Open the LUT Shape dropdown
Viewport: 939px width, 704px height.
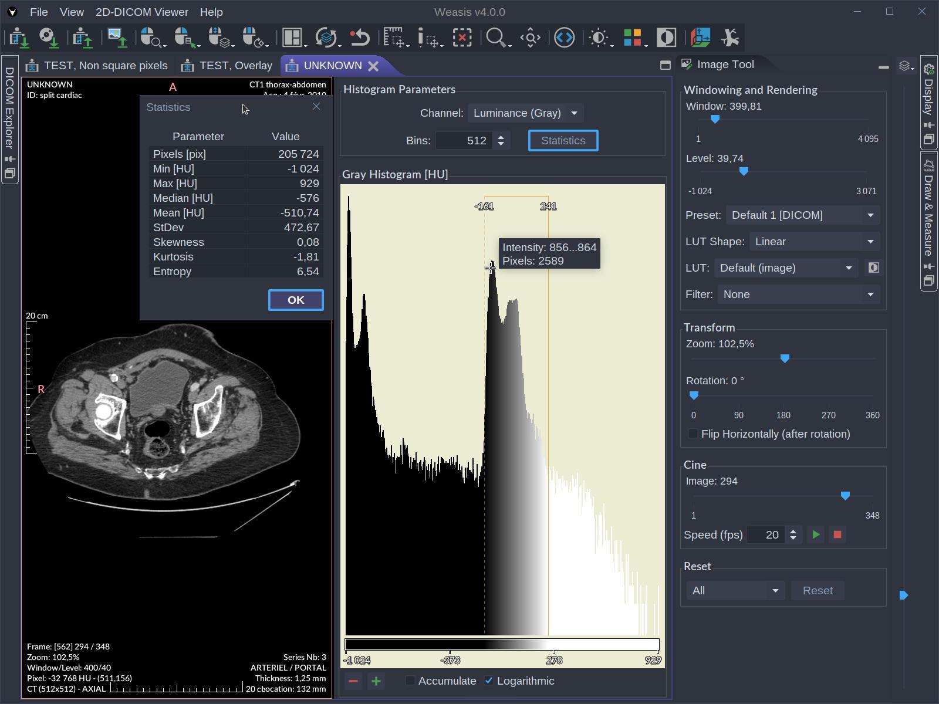coord(814,241)
